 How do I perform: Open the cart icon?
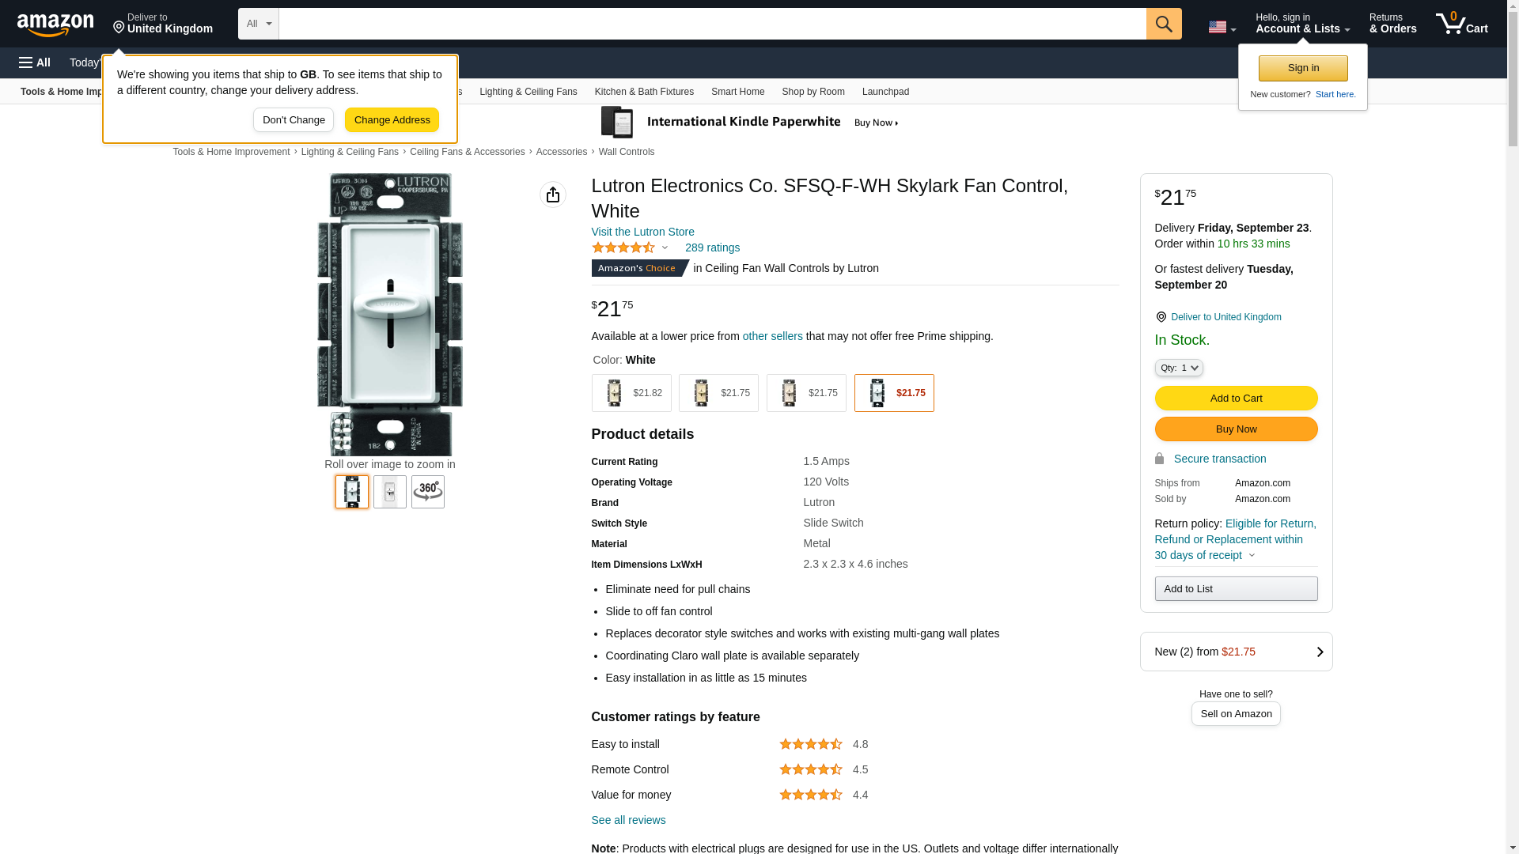[x=1460, y=24]
